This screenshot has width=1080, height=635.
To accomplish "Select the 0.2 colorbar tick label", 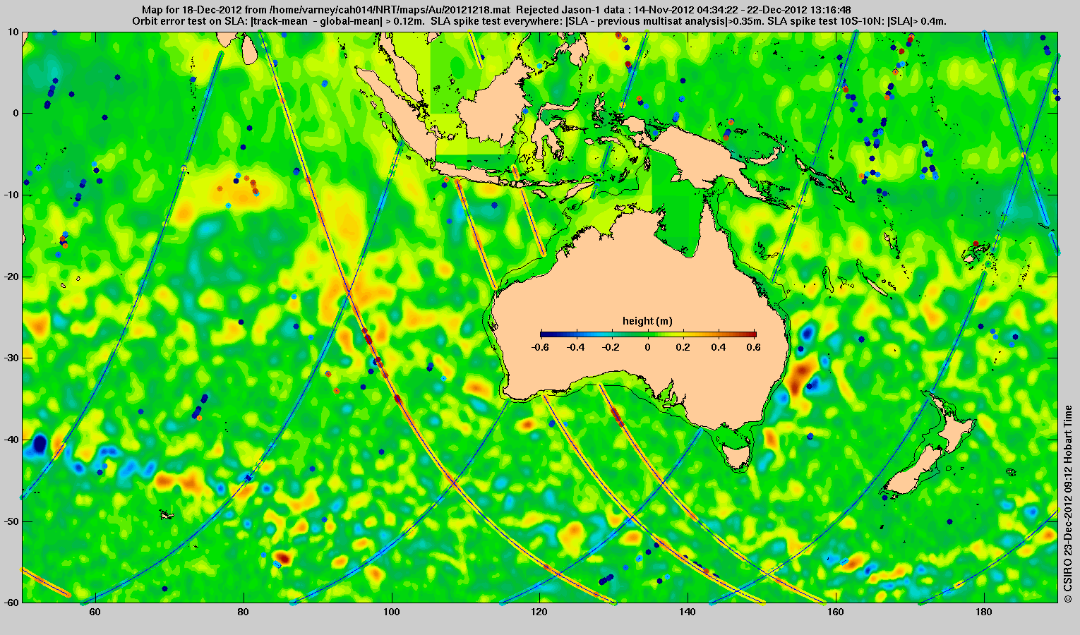I will pyautogui.click(x=684, y=348).
